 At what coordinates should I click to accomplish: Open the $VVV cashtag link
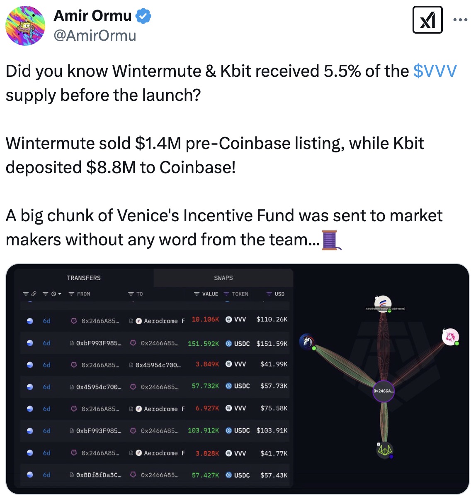pos(435,71)
